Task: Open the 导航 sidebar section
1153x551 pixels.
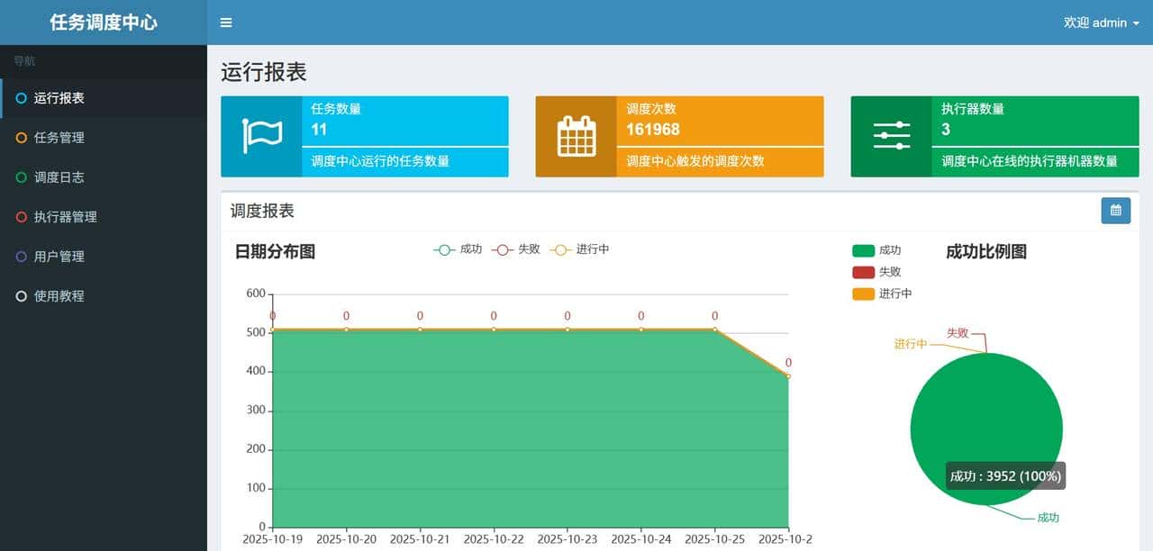Action: tap(23, 60)
